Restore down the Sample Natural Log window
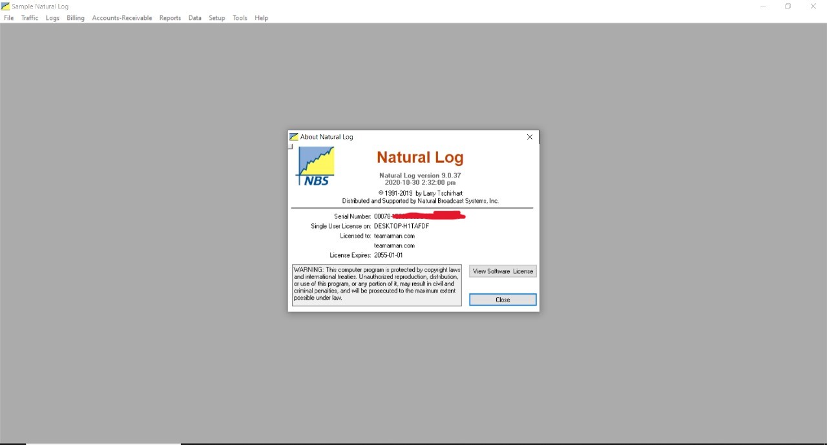 788,6
